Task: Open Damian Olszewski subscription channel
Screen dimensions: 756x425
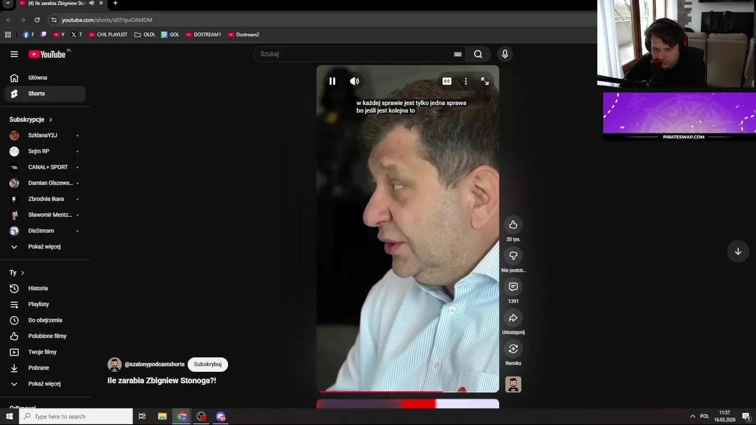Action: click(45, 184)
